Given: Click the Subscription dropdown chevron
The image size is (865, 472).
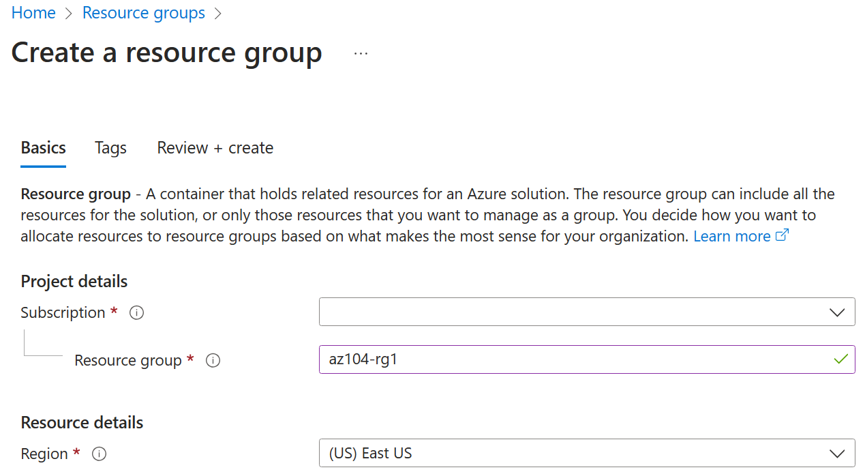Looking at the screenshot, I should point(837,312).
